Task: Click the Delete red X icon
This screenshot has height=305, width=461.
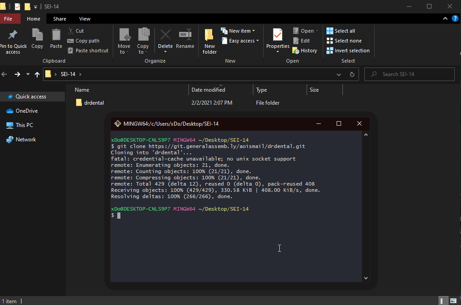Action: pos(165,35)
